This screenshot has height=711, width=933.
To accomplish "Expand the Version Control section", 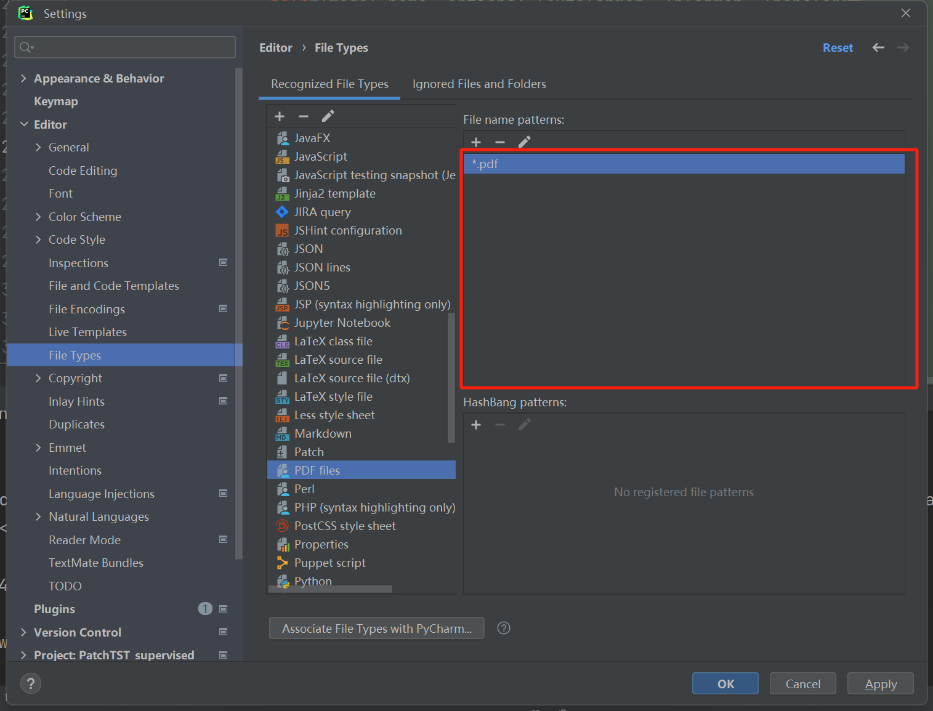I will click(x=23, y=632).
